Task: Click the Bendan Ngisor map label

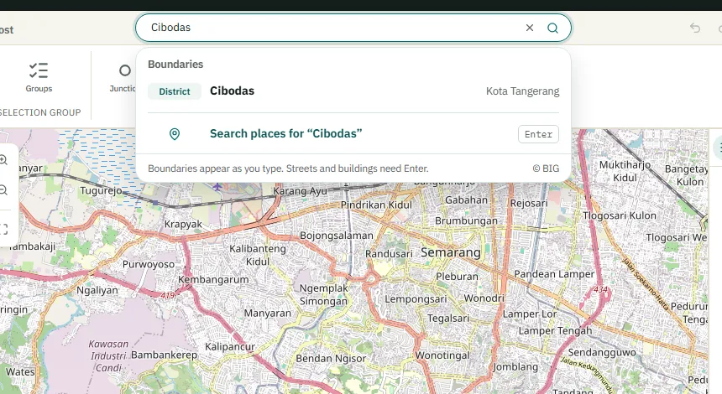Action: (x=331, y=359)
